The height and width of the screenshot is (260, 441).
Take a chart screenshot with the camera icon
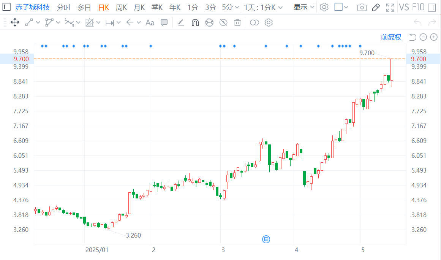pos(362,7)
